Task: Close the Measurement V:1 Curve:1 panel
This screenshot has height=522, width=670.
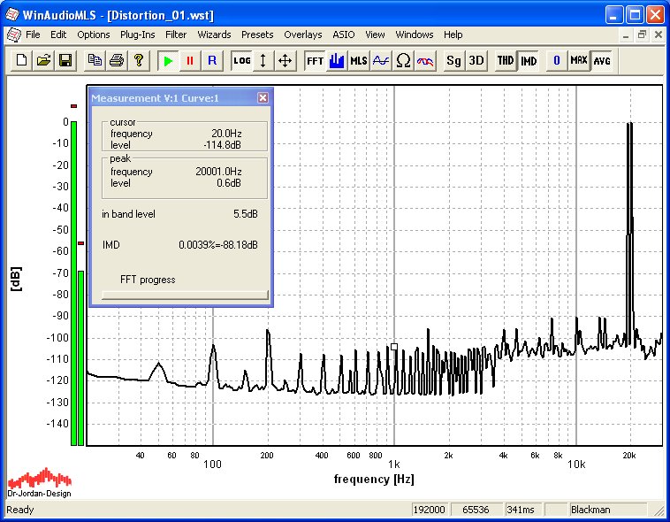Action: 263,98
